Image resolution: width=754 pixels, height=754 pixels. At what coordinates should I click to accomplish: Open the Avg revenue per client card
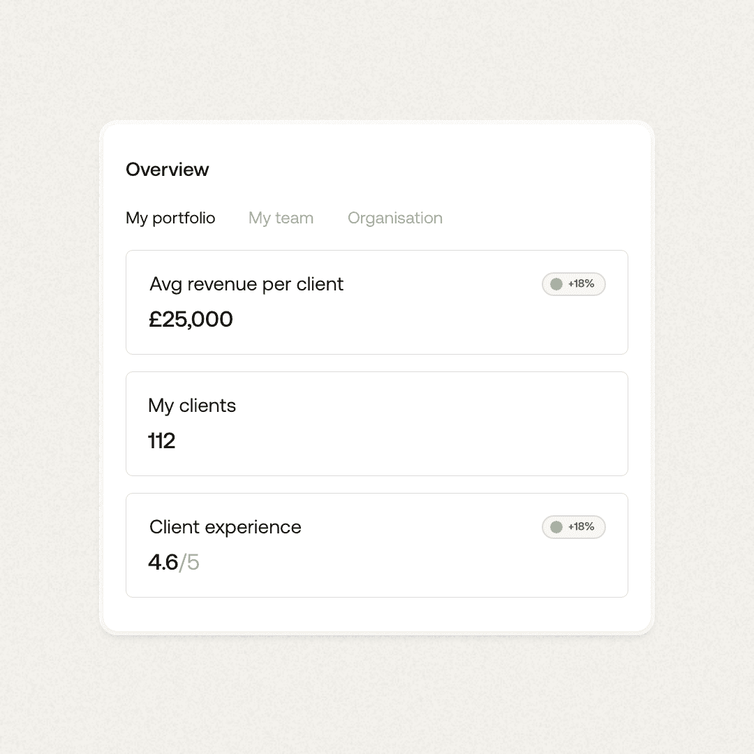tap(377, 302)
